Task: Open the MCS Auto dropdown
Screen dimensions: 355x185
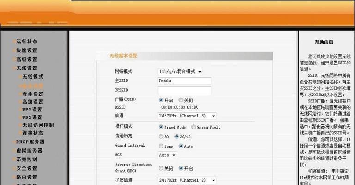Action: point(167,155)
